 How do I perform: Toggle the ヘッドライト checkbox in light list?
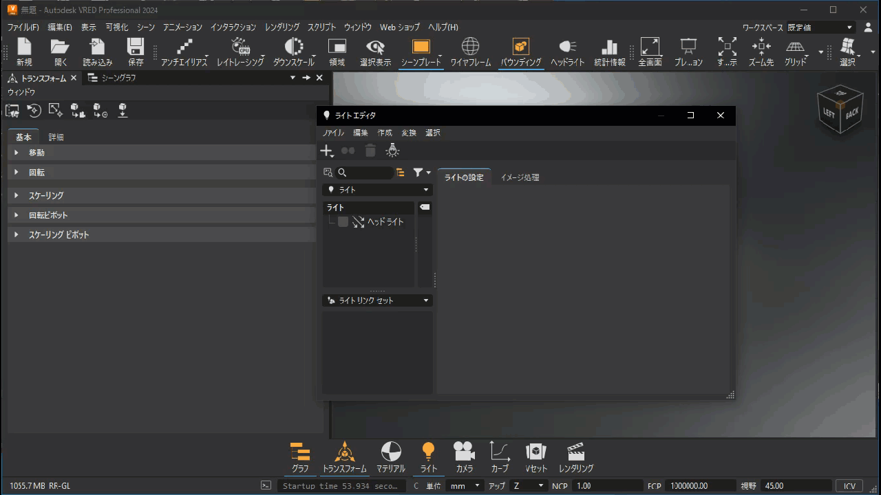tap(343, 222)
